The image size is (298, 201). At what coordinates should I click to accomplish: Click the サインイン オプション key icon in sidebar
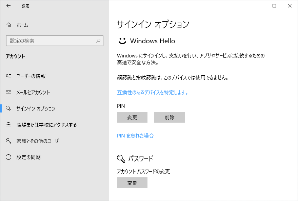point(8,108)
